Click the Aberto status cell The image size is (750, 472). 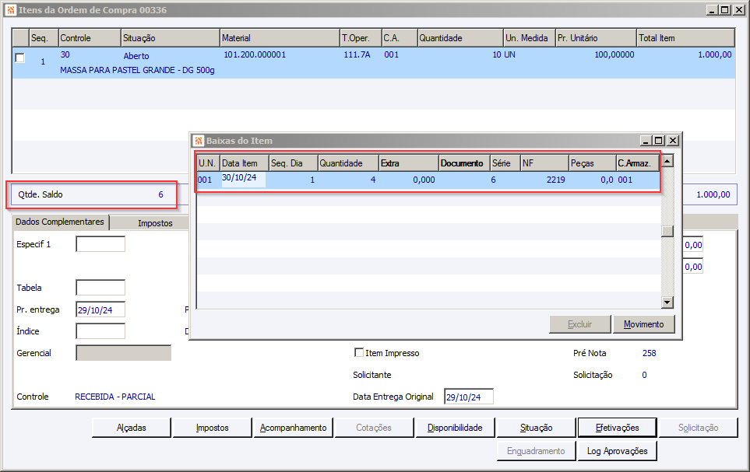click(x=136, y=56)
